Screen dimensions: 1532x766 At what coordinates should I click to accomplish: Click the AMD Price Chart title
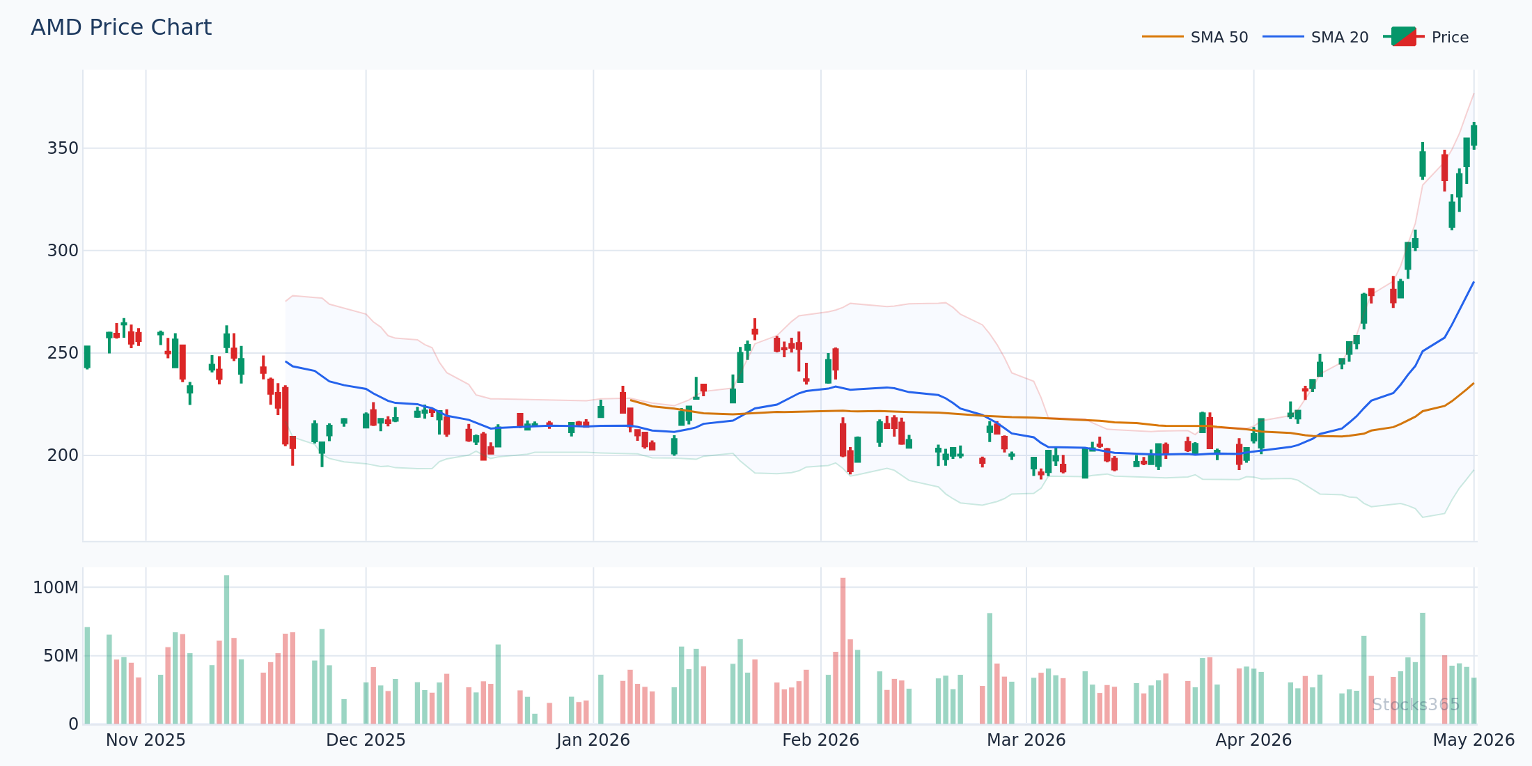[121, 28]
